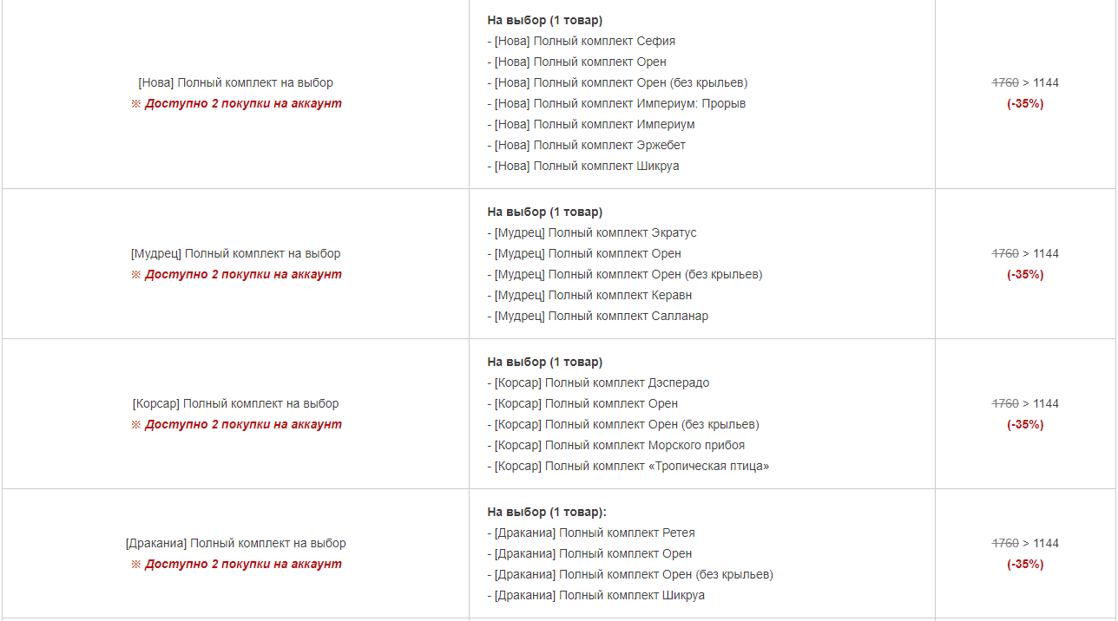This screenshot has height=621, width=1118.
Task: Click the 1760 > 1144 price in Корсар row
Action: pyautogui.click(x=1025, y=403)
